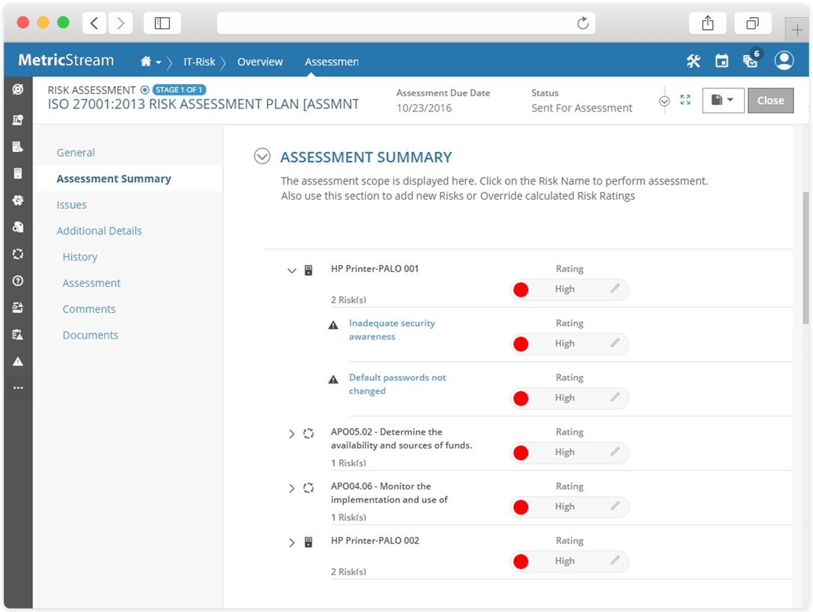The height and width of the screenshot is (612, 813).
Task: Click the circled down-arrow beside Status
Action: (665, 101)
